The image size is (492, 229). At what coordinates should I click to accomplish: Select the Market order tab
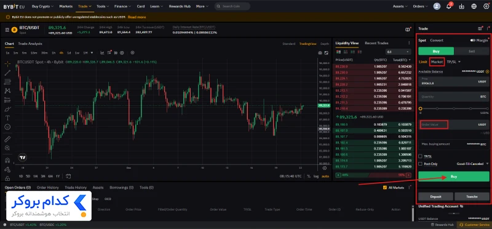(437, 62)
